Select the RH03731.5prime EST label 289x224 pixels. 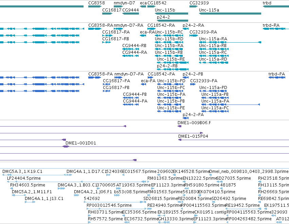[x=105, y=212]
